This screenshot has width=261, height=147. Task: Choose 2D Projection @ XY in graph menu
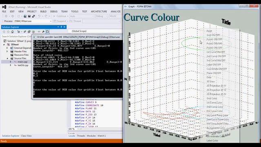click(x=217, y=86)
